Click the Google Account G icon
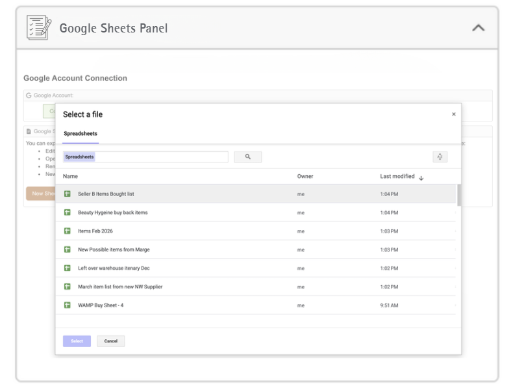 29,96
